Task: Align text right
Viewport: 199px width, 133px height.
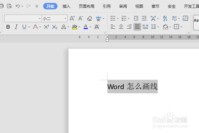Action: pyautogui.click(x=129, y=27)
